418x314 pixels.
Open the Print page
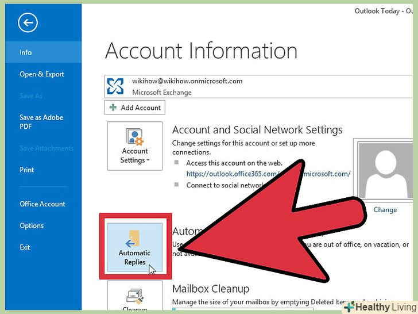26,170
